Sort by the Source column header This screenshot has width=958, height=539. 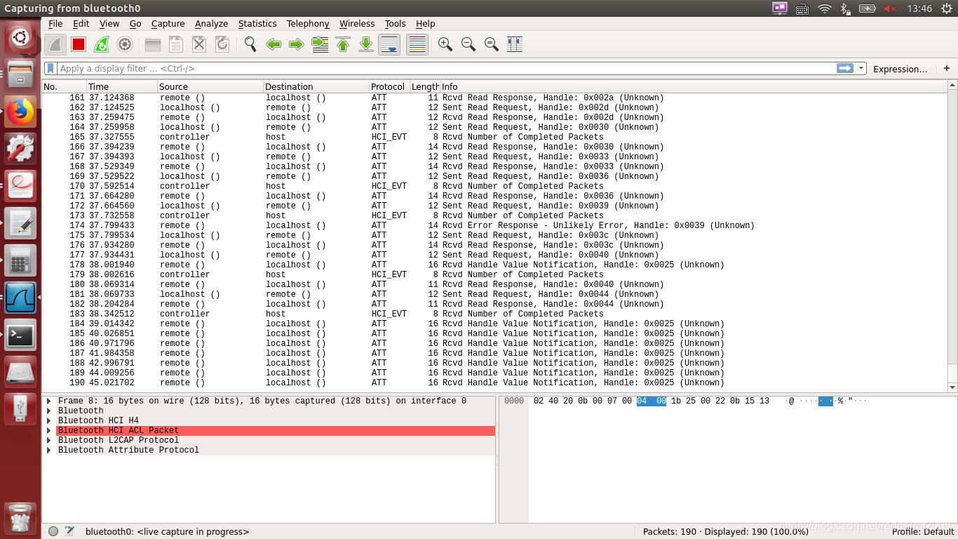click(210, 86)
